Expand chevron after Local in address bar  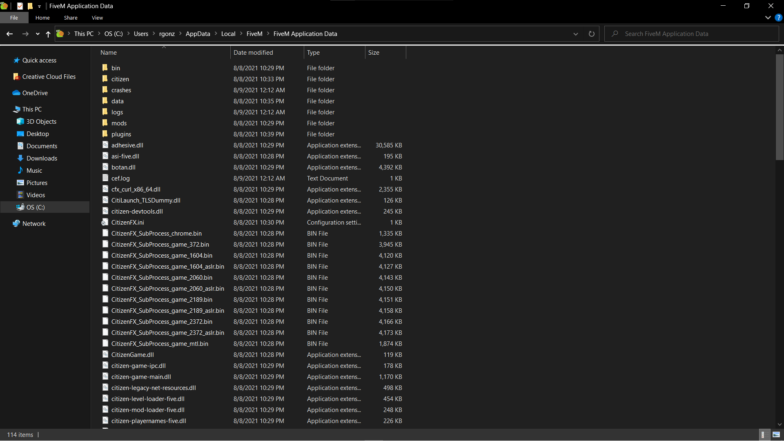coord(241,33)
